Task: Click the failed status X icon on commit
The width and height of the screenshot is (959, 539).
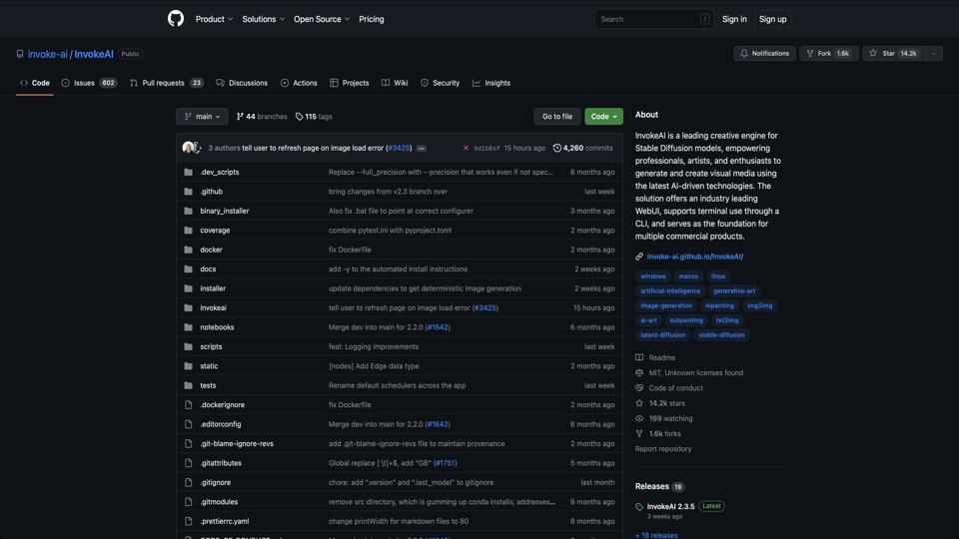Action: (466, 148)
